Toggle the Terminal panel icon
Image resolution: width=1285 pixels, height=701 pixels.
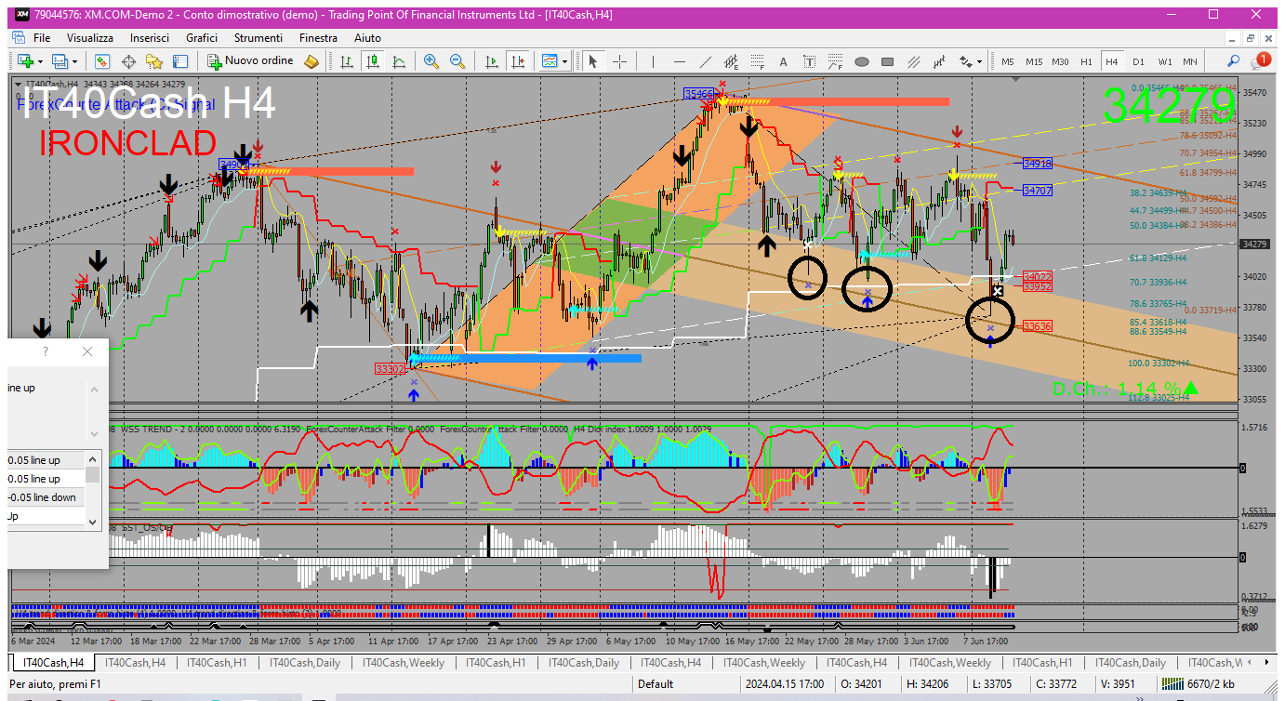(180, 61)
